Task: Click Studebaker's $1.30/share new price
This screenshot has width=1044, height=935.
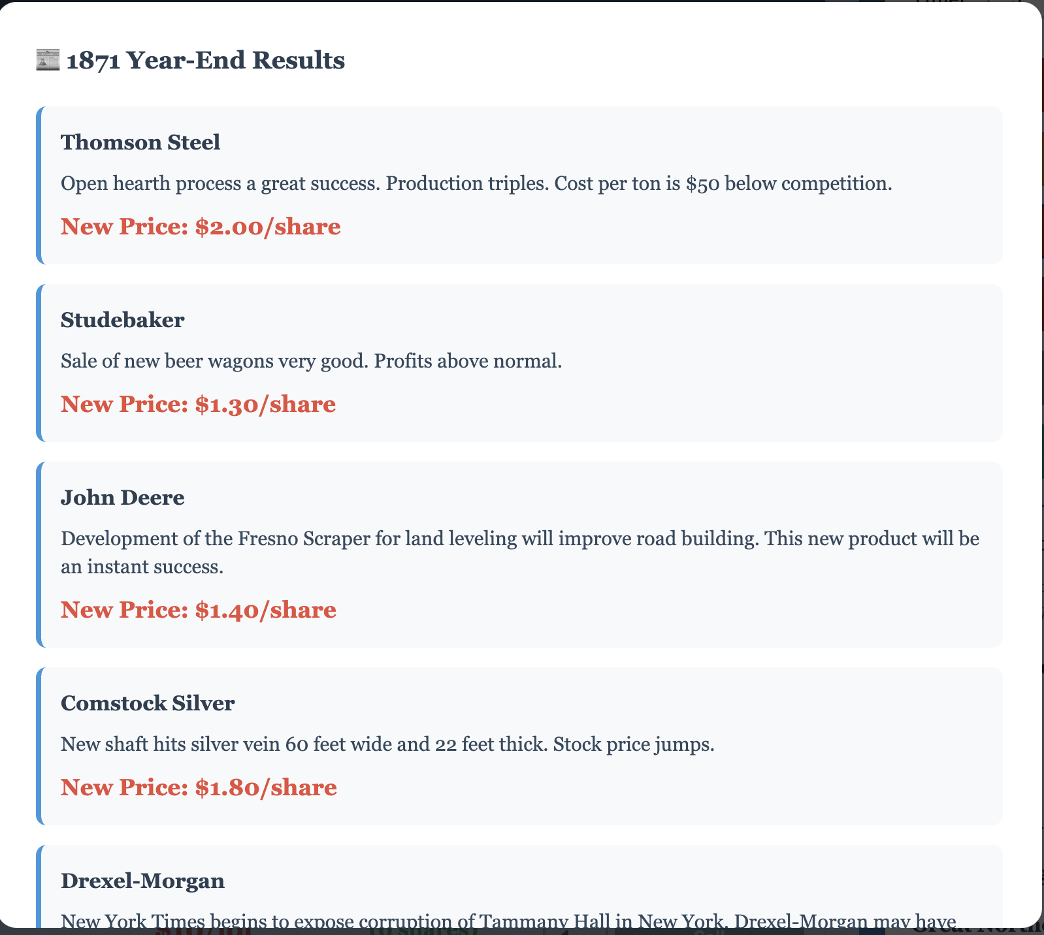Action: pyautogui.click(x=198, y=404)
